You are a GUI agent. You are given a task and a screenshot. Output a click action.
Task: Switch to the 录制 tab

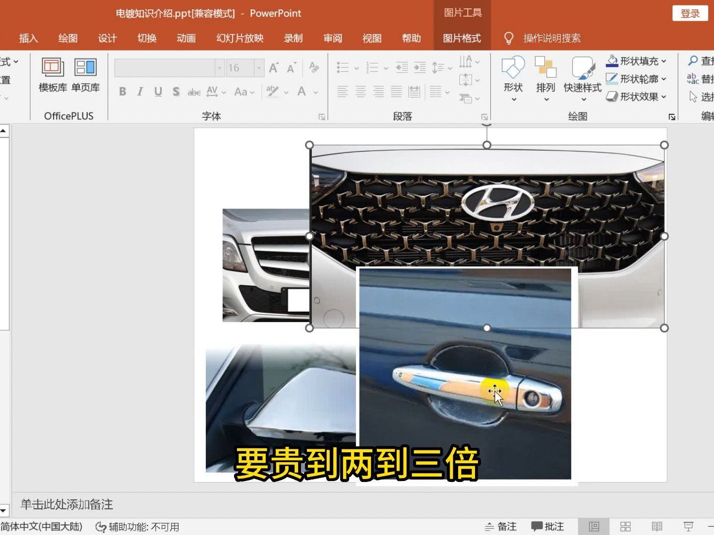click(293, 38)
